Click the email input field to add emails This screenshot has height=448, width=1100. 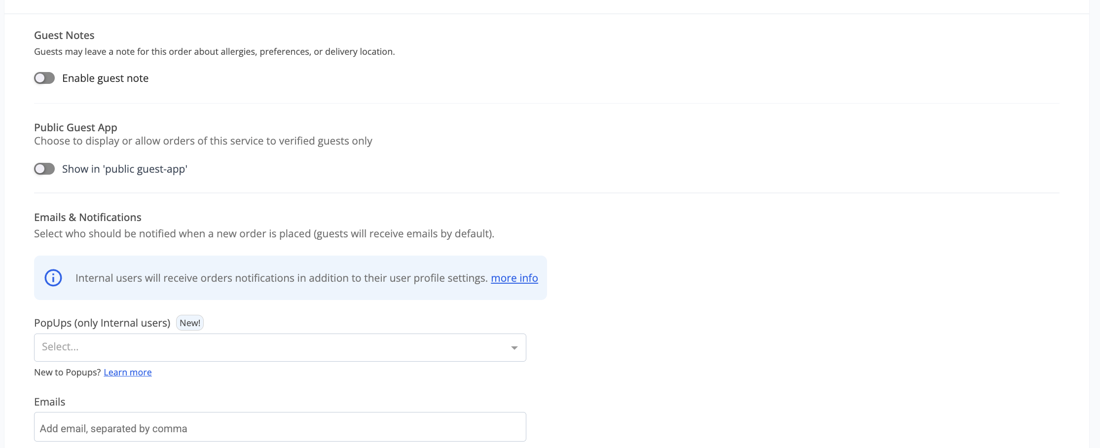(x=280, y=427)
